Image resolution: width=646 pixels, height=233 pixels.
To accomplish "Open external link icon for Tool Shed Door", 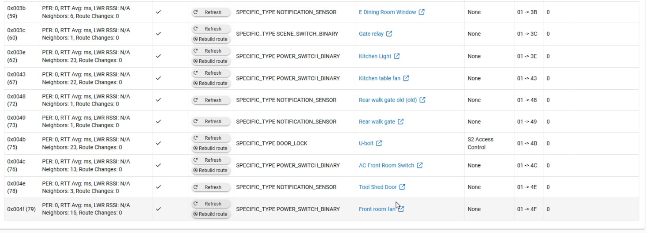I will 402,187.
